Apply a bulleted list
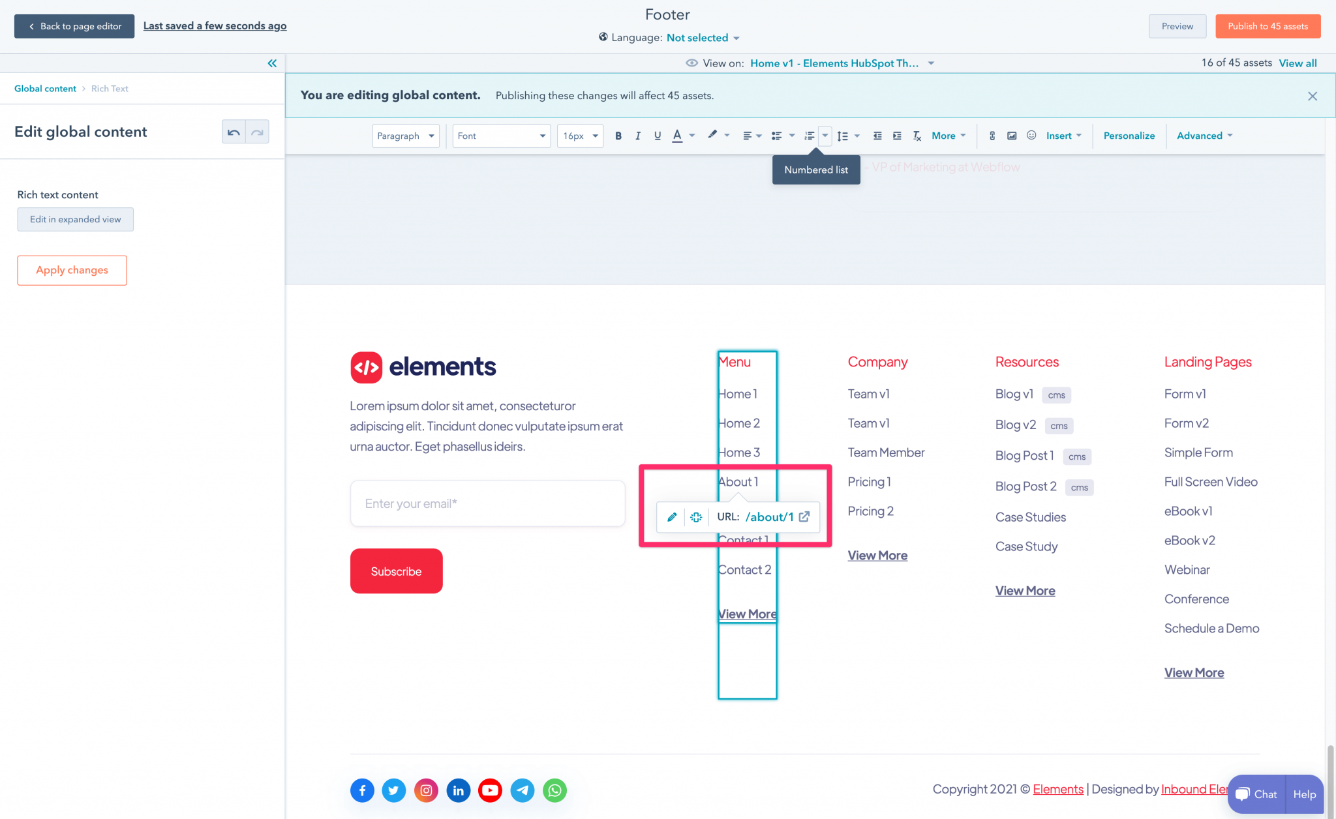 [x=776, y=136]
